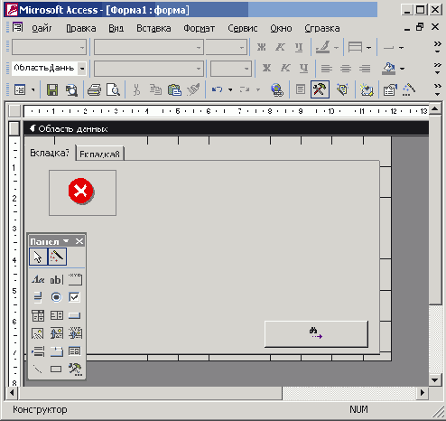Open the Панел toolbox title dropdown arrow
This screenshot has height=421, width=446.
tap(66, 241)
